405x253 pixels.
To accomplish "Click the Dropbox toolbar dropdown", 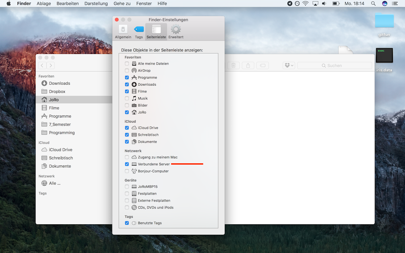I will (x=289, y=65).
